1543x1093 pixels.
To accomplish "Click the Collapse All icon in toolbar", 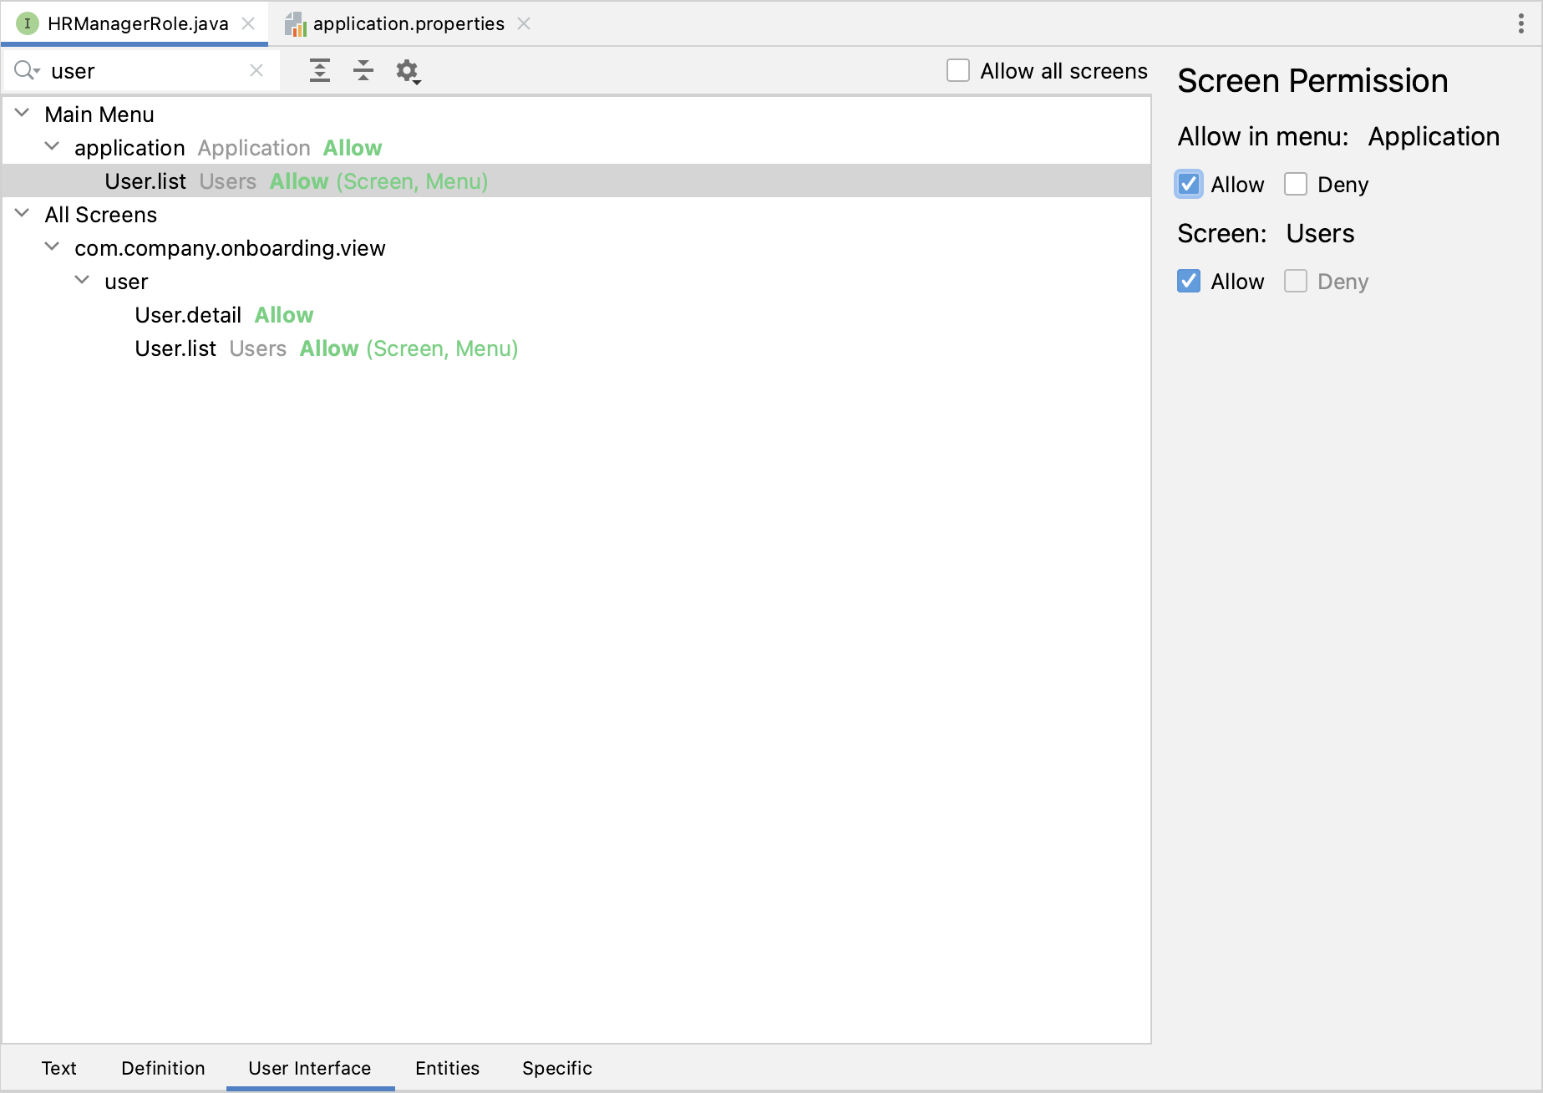I will (x=363, y=71).
